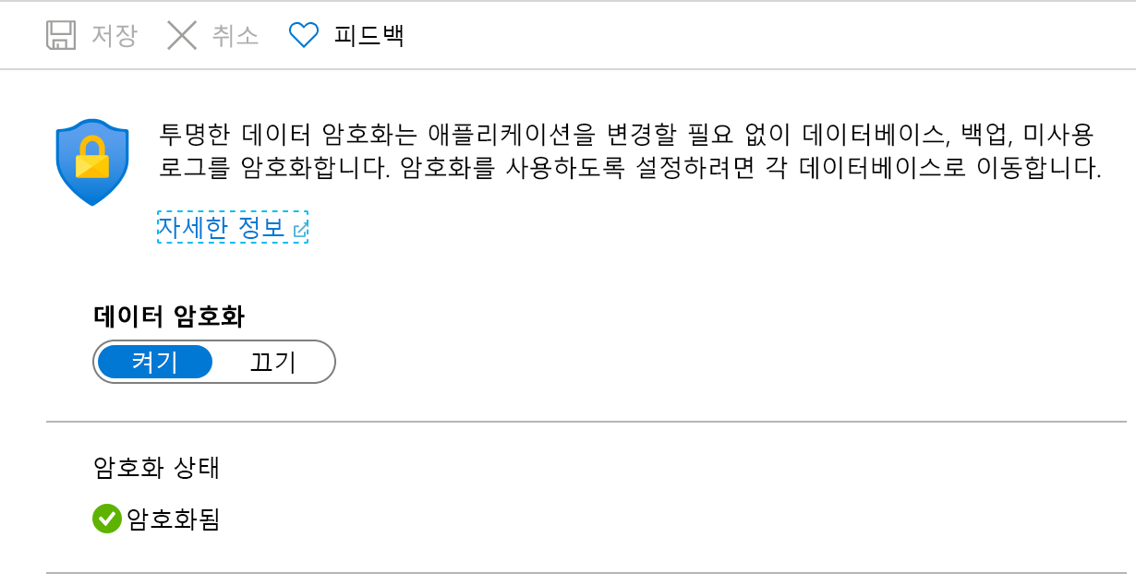Select the padlock symbol inside the shield
This screenshot has width=1136, height=585.
click(92, 157)
